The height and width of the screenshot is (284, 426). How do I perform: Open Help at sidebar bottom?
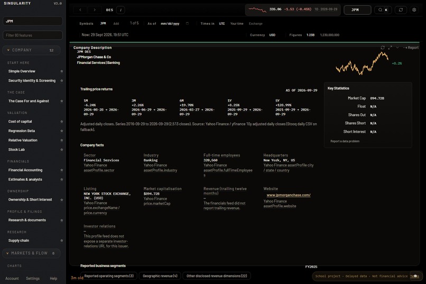coord(53,279)
